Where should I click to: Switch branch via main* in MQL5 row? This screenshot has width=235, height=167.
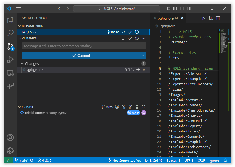113,32
